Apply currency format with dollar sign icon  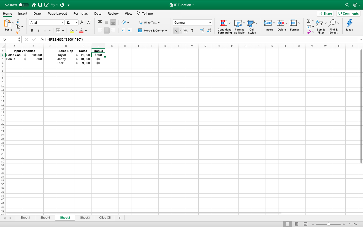tap(176, 30)
